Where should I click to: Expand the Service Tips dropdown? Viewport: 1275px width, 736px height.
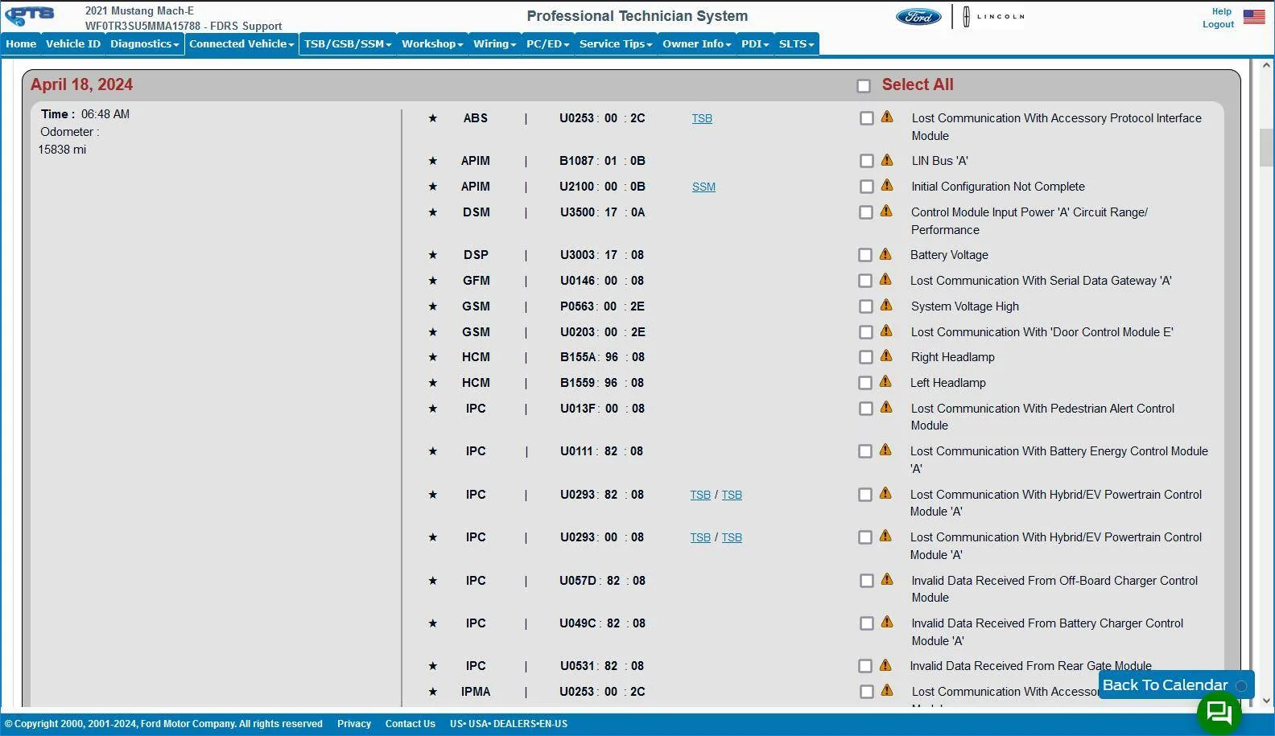pos(616,43)
